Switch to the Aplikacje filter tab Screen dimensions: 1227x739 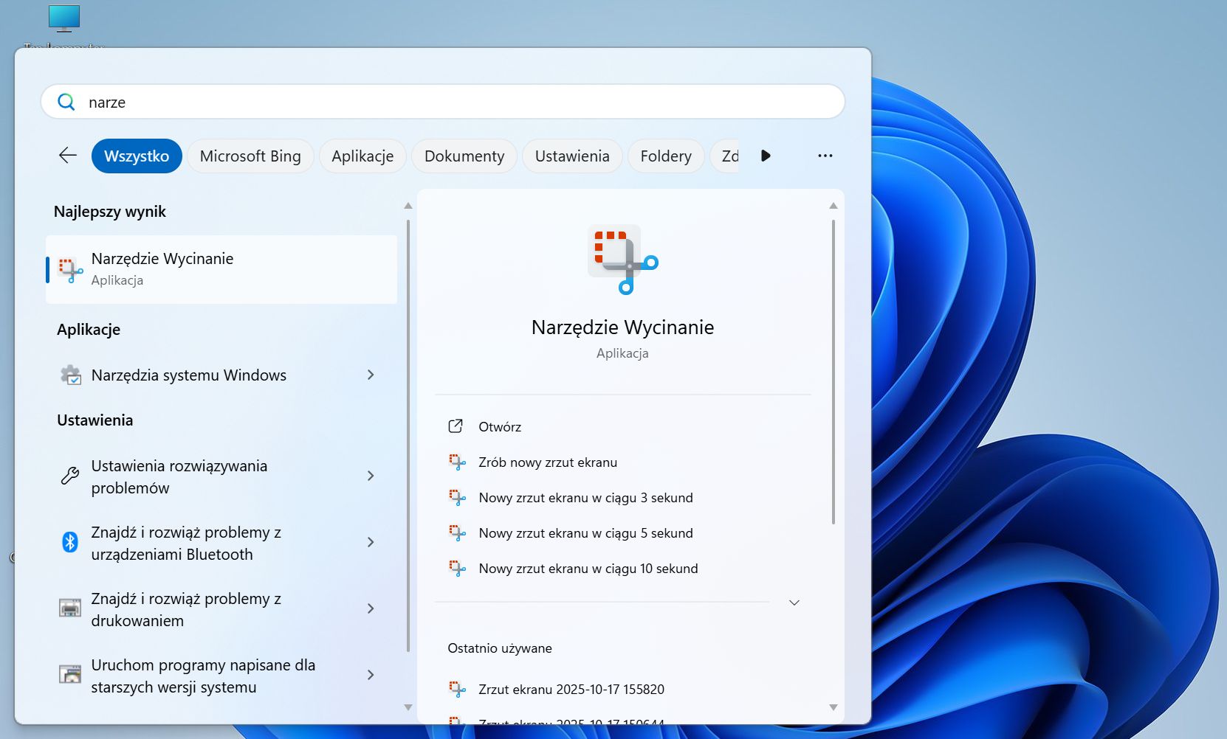click(x=362, y=156)
